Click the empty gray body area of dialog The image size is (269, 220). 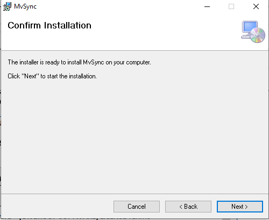[x=134, y=136]
